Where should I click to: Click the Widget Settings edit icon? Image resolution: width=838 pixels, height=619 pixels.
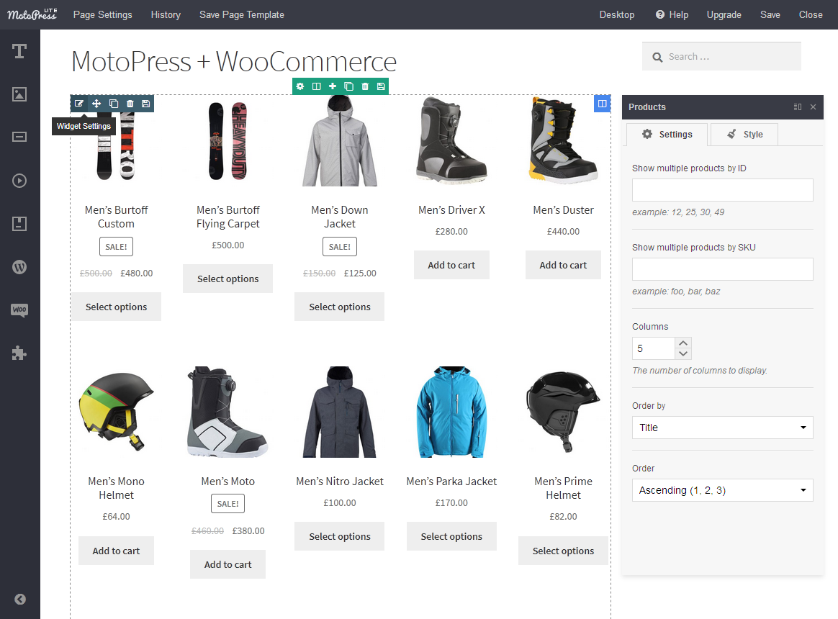tap(79, 104)
